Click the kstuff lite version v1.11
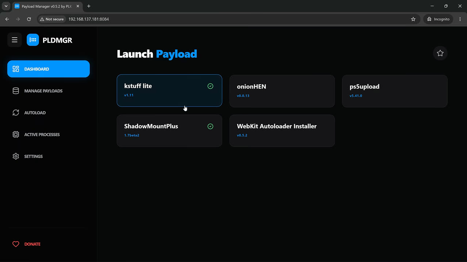 click(129, 95)
